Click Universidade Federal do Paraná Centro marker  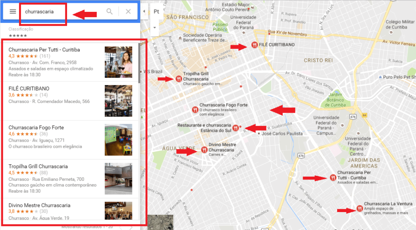358,133
